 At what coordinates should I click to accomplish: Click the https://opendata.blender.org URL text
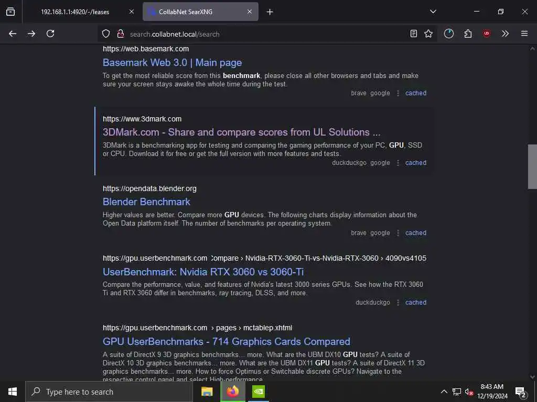(x=149, y=188)
